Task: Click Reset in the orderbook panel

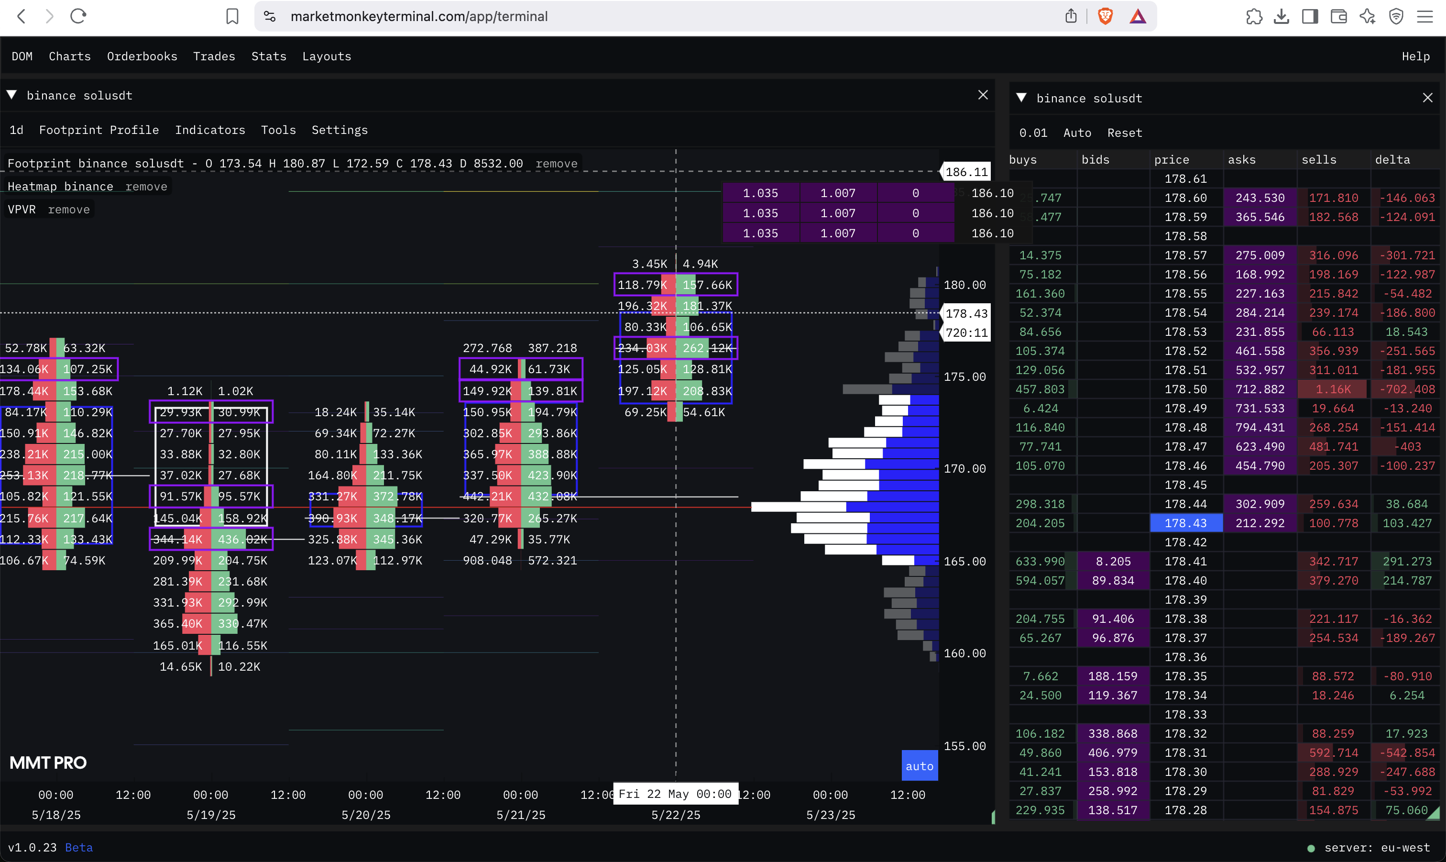Action: pyautogui.click(x=1124, y=133)
